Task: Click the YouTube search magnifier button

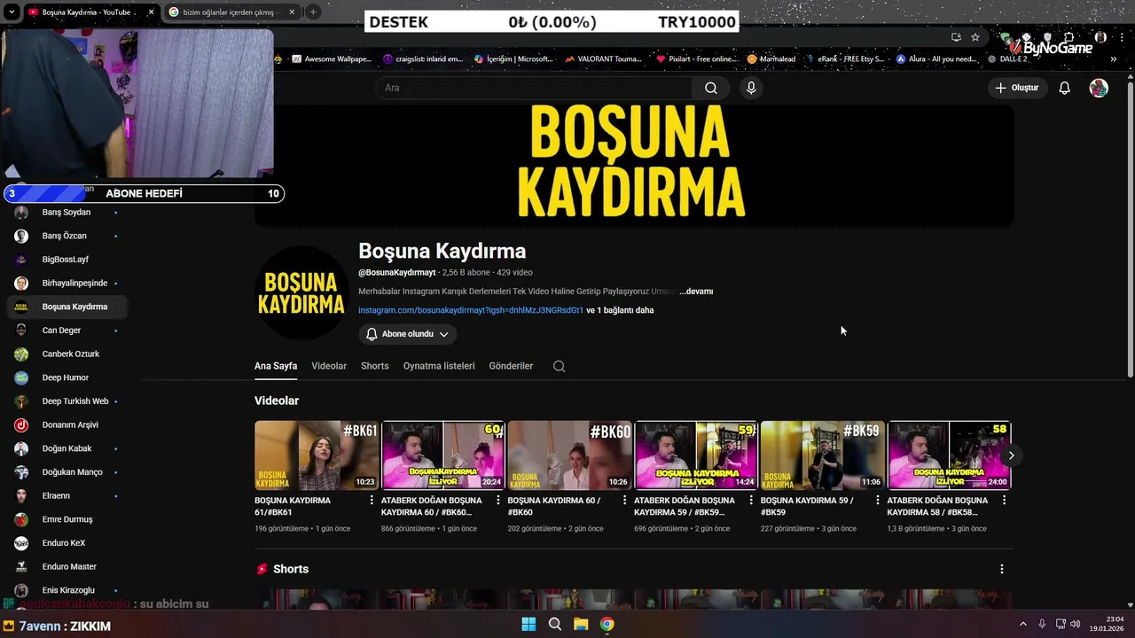Action: coord(711,88)
